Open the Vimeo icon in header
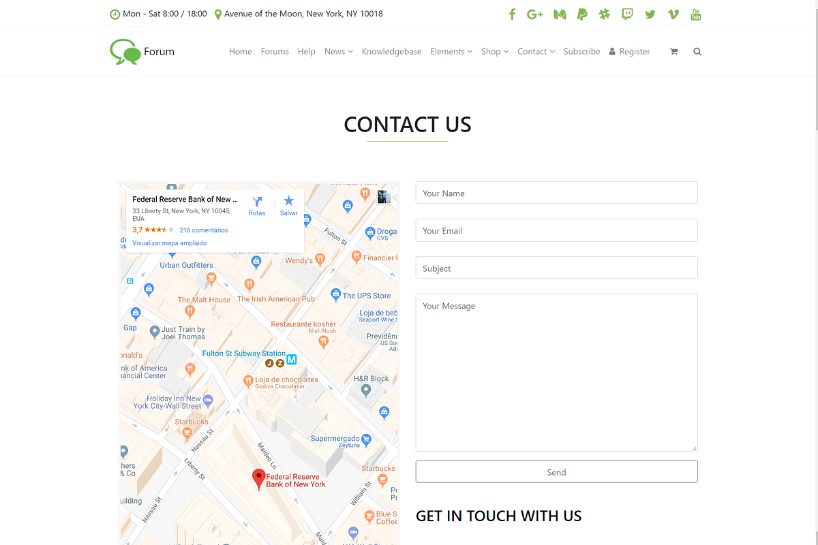The width and height of the screenshot is (818, 545). click(673, 14)
